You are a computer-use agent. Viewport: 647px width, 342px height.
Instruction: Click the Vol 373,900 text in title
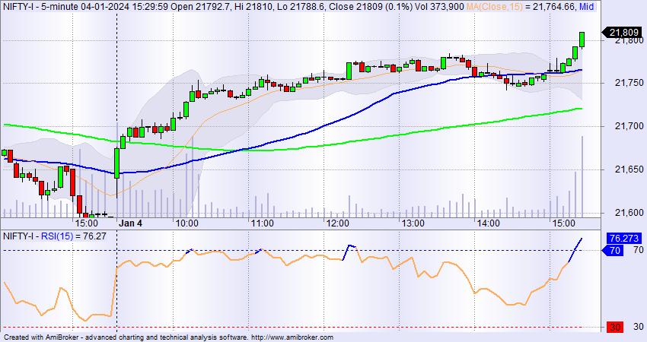(439, 7)
